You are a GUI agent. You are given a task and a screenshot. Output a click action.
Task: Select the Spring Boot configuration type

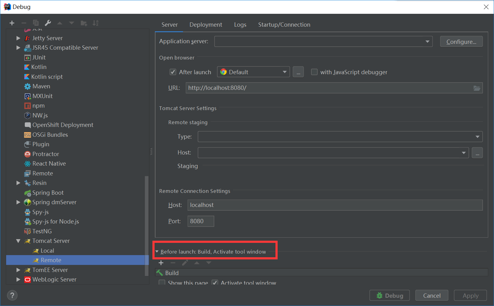[x=47, y=193]
